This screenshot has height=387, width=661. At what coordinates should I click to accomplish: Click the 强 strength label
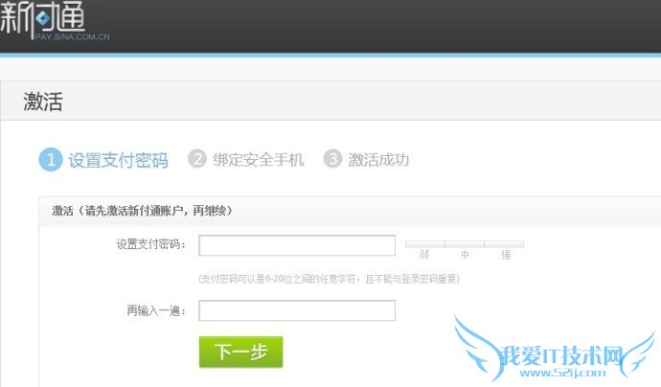point(506,255)
